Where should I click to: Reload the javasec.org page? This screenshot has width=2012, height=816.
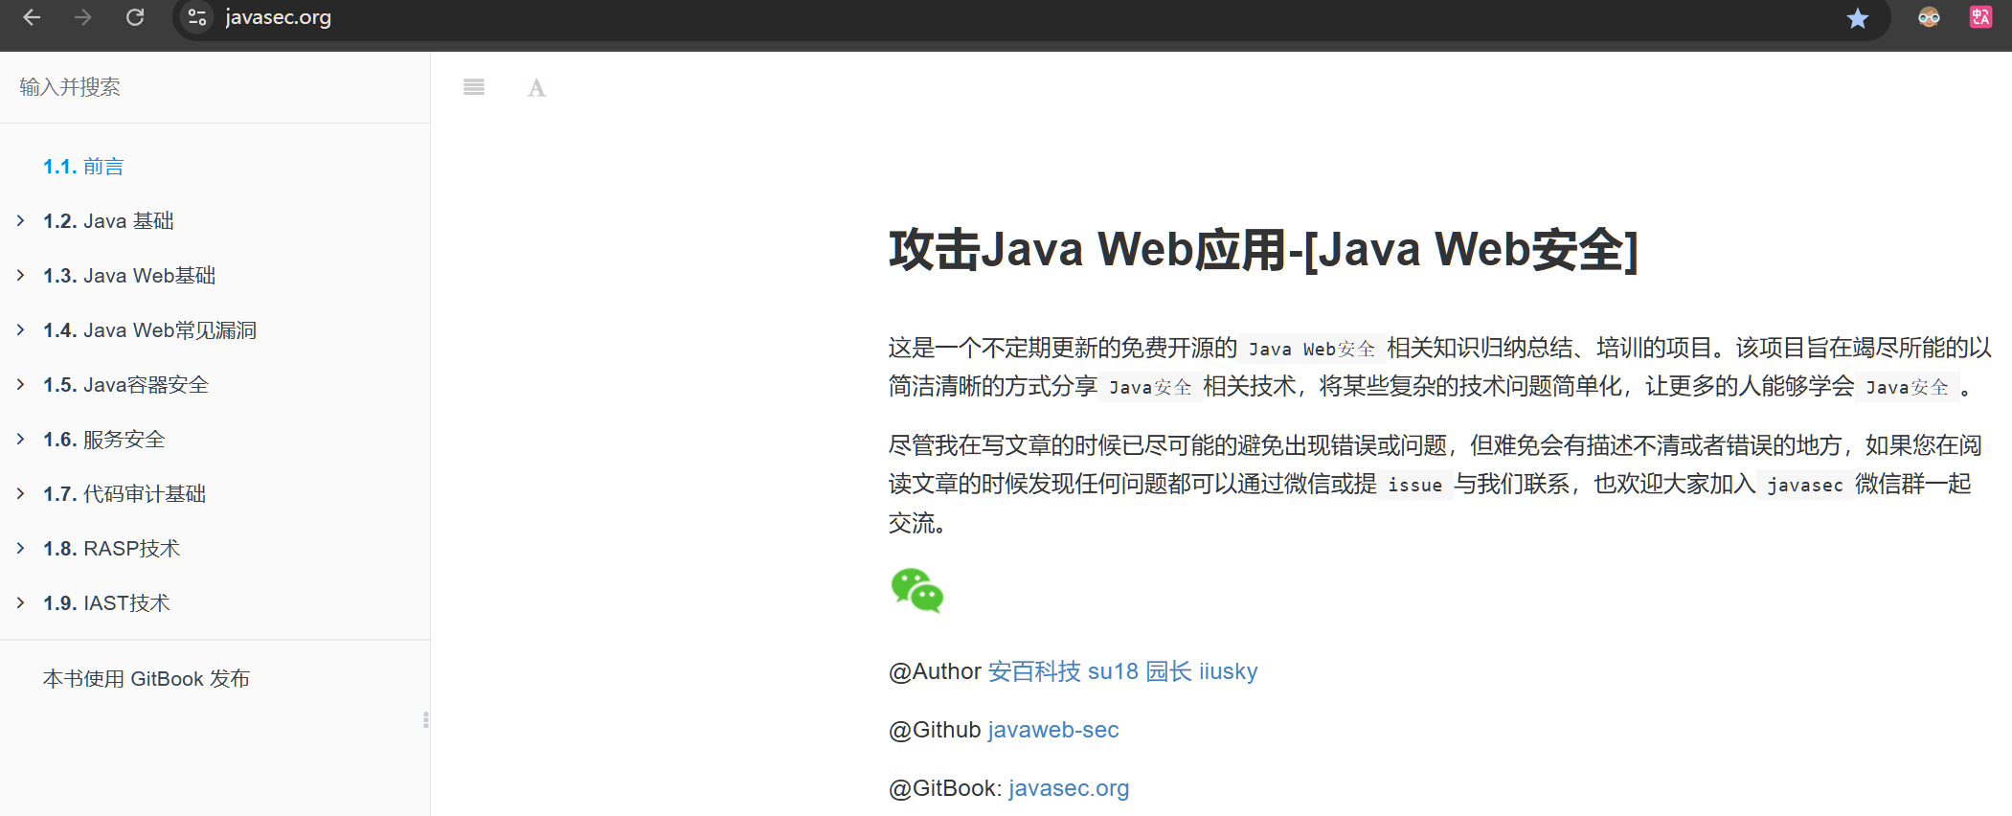(135, 17)
